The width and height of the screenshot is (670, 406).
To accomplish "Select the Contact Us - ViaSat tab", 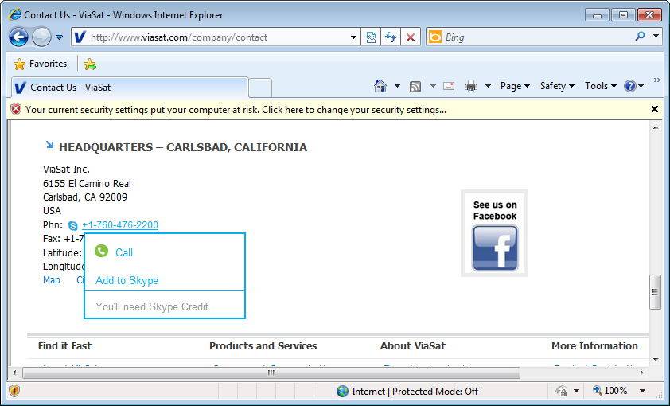I will pos(127,88).
